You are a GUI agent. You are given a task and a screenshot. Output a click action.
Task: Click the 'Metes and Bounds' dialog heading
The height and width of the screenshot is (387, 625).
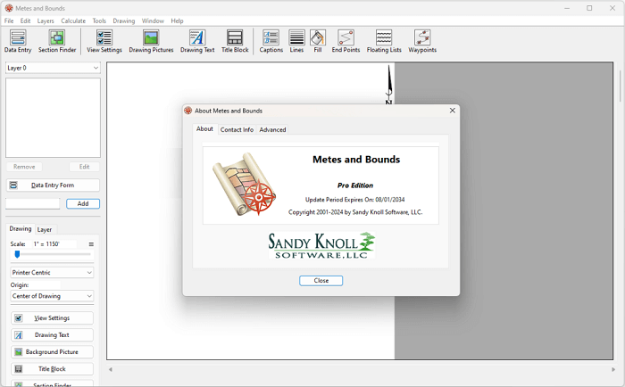(356, 160)
